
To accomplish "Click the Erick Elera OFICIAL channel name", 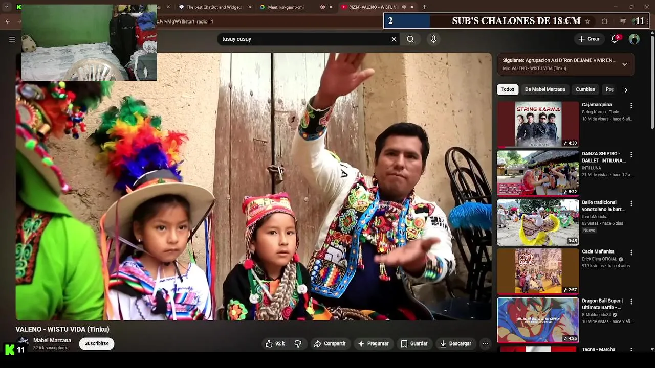I will pyautogui.click(x=599, y=259).
